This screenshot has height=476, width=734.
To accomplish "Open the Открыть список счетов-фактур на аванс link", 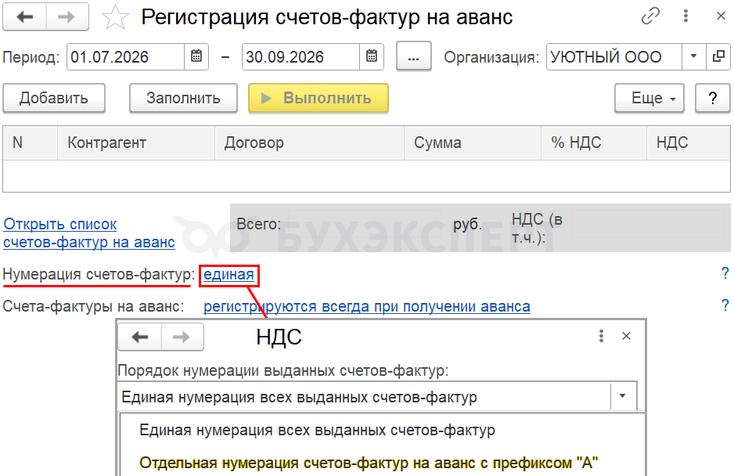I will coord(89,233).
